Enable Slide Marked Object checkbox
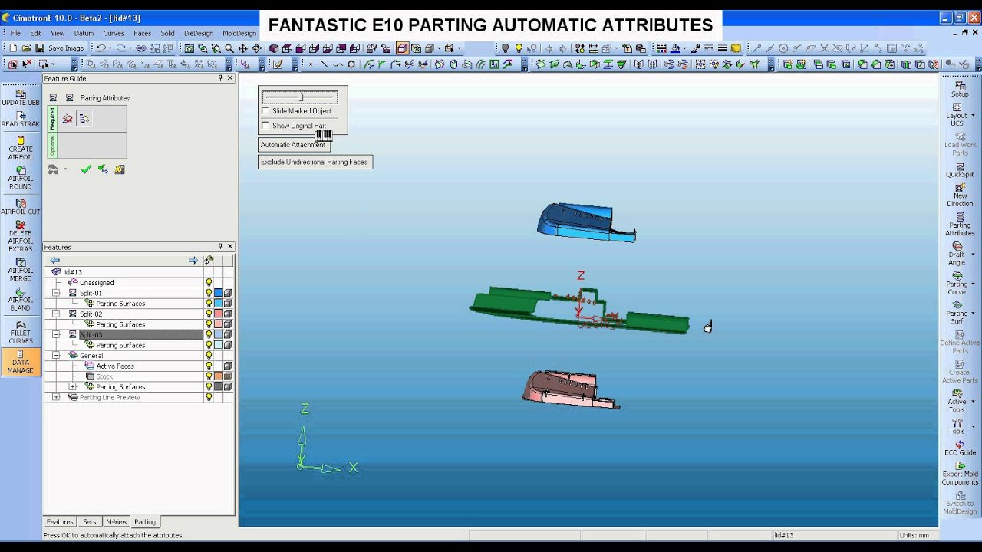Image resolution: width=982 pixels, height=552 pixels. point(265,111)
